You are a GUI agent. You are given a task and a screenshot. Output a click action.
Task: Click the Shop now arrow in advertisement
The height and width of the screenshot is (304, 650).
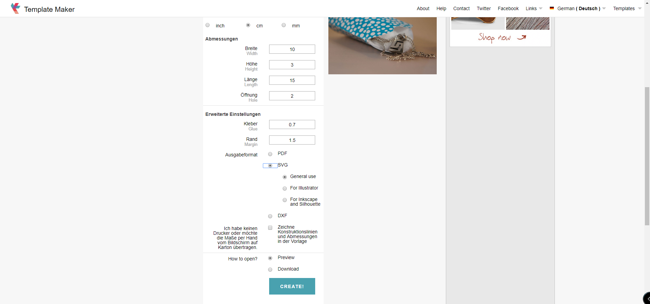coord(521,37)
